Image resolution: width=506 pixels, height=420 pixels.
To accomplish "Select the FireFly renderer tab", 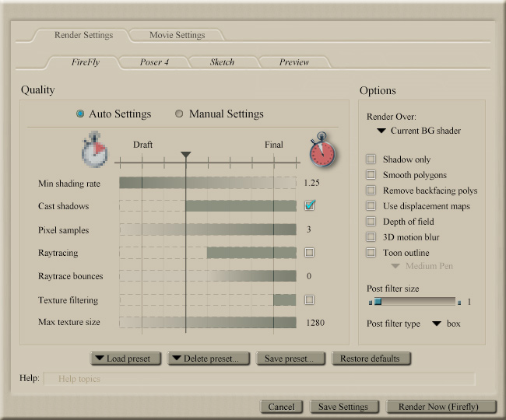I will pyautogui.click(x=86, y=62).
